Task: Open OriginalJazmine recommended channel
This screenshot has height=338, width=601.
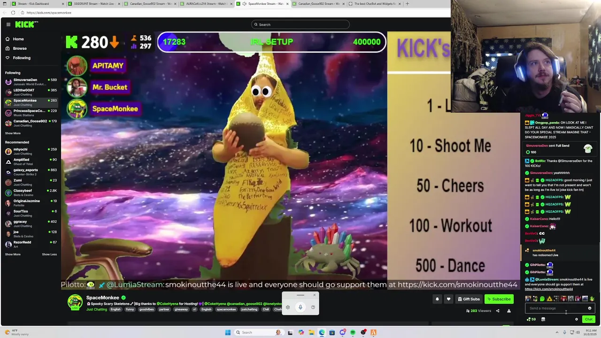Action: click(31, 203)
